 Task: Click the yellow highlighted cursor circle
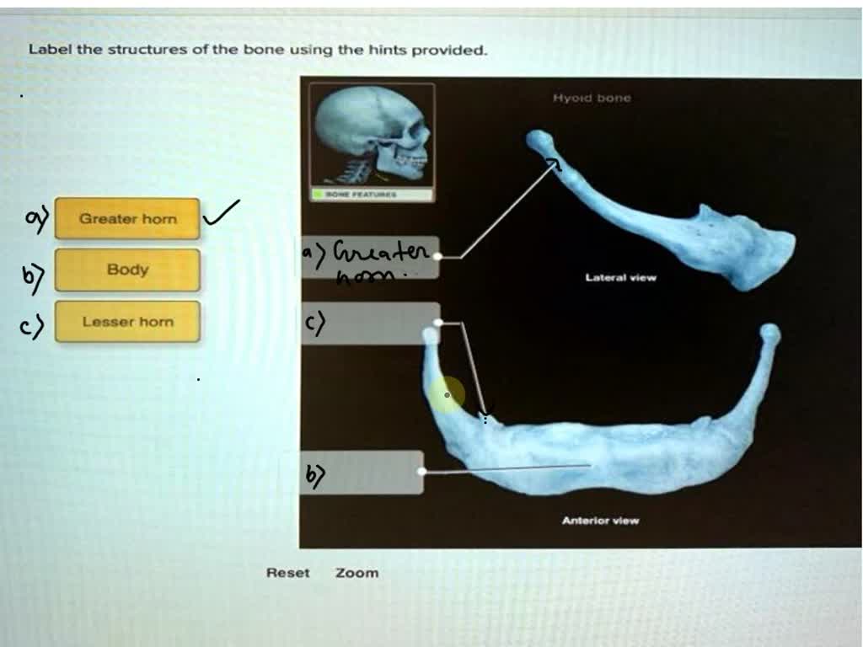click(447, 394)
